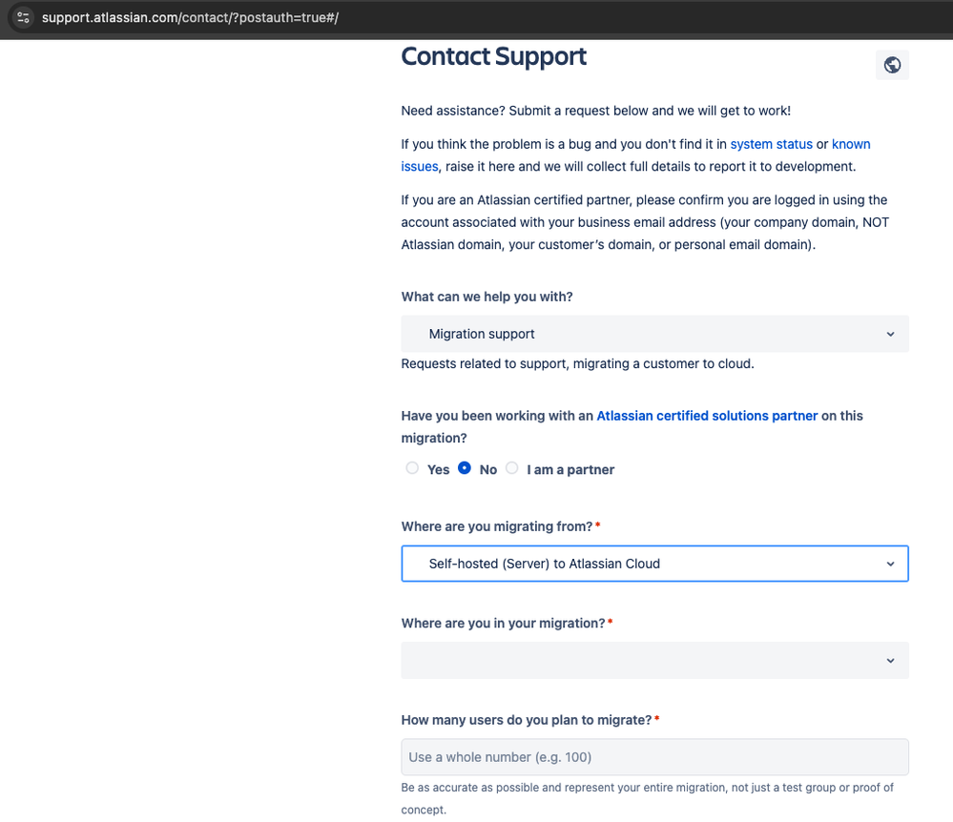Click the chevron on the Self-hosted (Server) dropdown
Image resolution: width=953 pixels, height=822 pixels.
click(890, 564)
